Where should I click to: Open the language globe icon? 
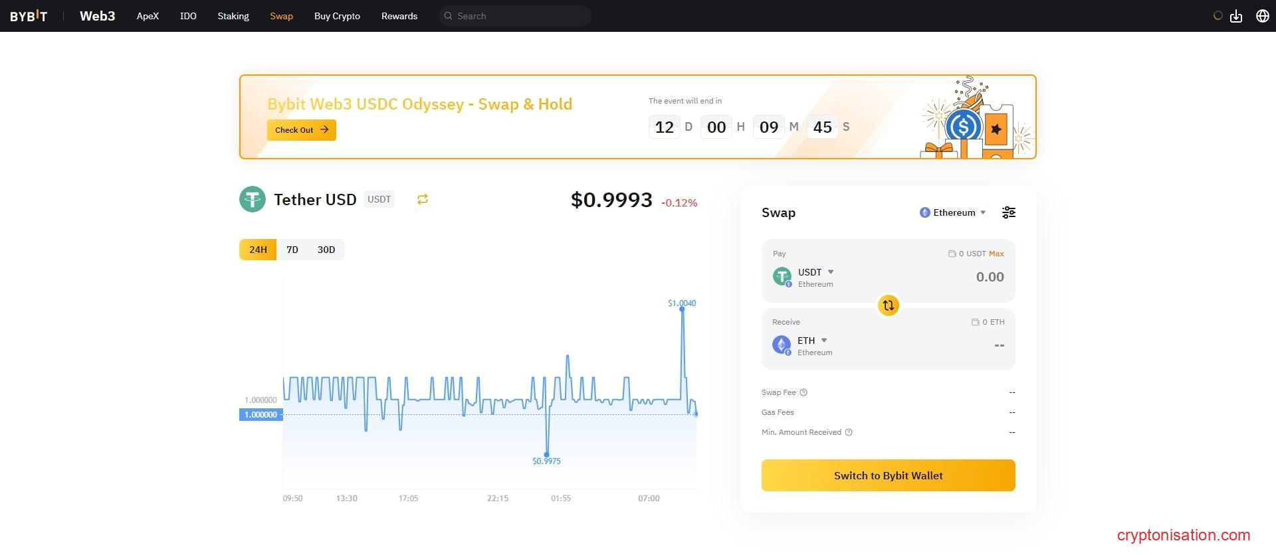[x=1263, y=16]
